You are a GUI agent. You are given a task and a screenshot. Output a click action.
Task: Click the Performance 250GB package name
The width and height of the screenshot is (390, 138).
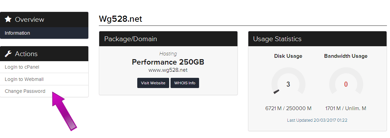168,62
